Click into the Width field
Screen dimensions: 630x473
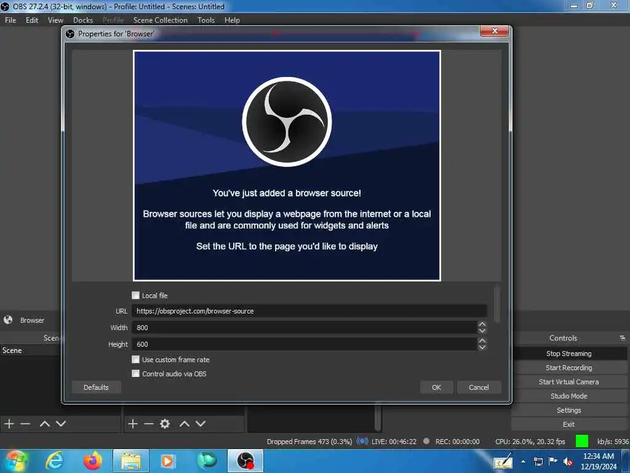tap(304, 328)
